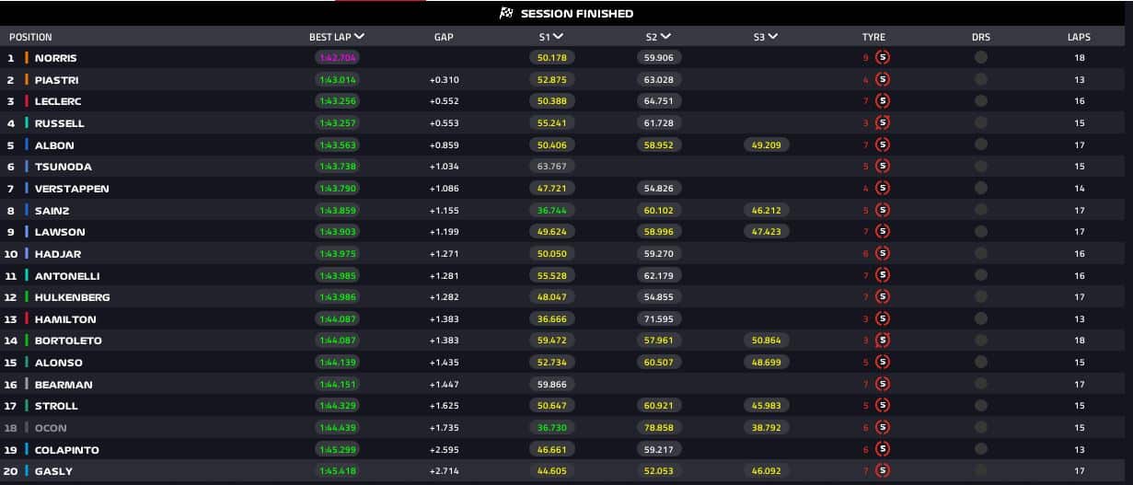Select Alonso driver name
The image size is (1133, 485).
59,363
